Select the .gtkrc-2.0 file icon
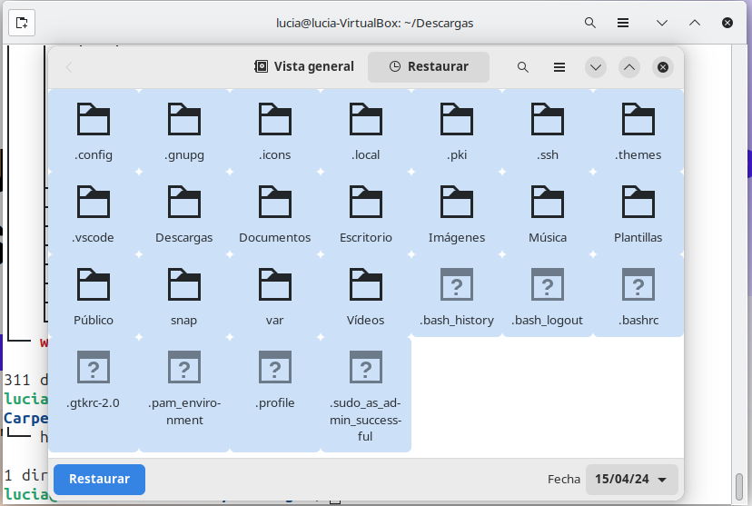 [94, 367]
